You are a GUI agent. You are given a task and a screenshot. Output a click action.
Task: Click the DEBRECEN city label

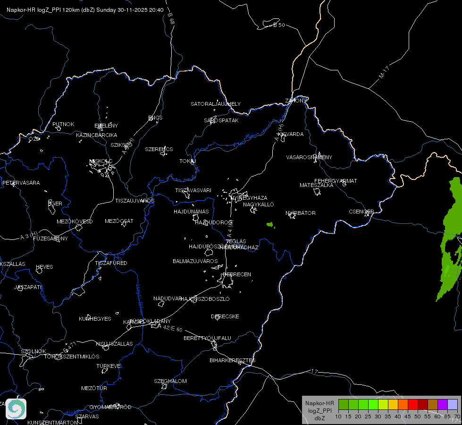point(237,274)
